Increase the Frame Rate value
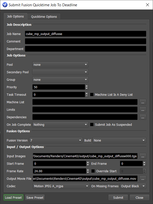 (88, 170)
